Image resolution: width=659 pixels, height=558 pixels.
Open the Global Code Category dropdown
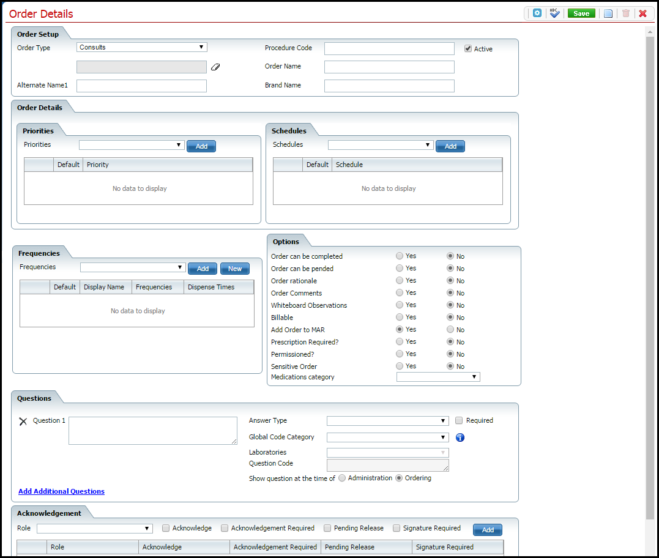pyautogui.click(x=387, y=437)
